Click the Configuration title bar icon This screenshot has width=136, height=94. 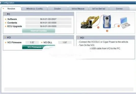pos(1,3)
